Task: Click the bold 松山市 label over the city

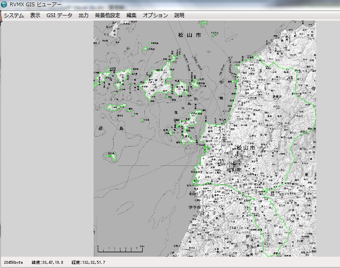Action: pos(246,148)
